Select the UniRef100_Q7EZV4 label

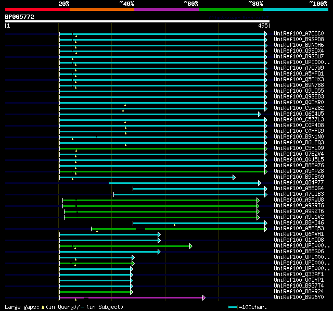click(x=299, y=154)
